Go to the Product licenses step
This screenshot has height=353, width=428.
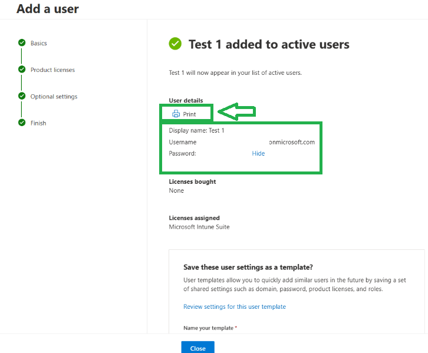pos(52,70)
